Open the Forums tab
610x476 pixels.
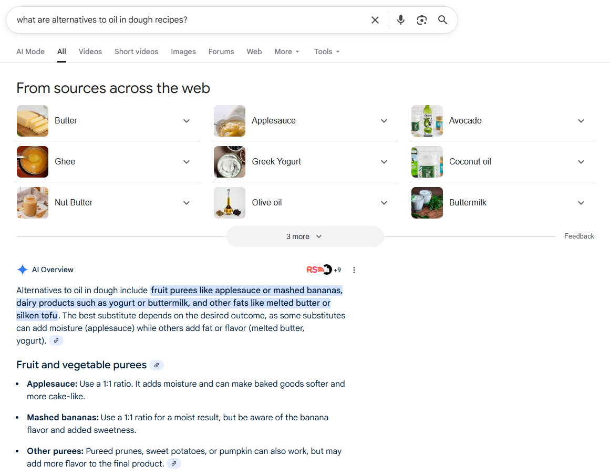(x=221, y=51)
